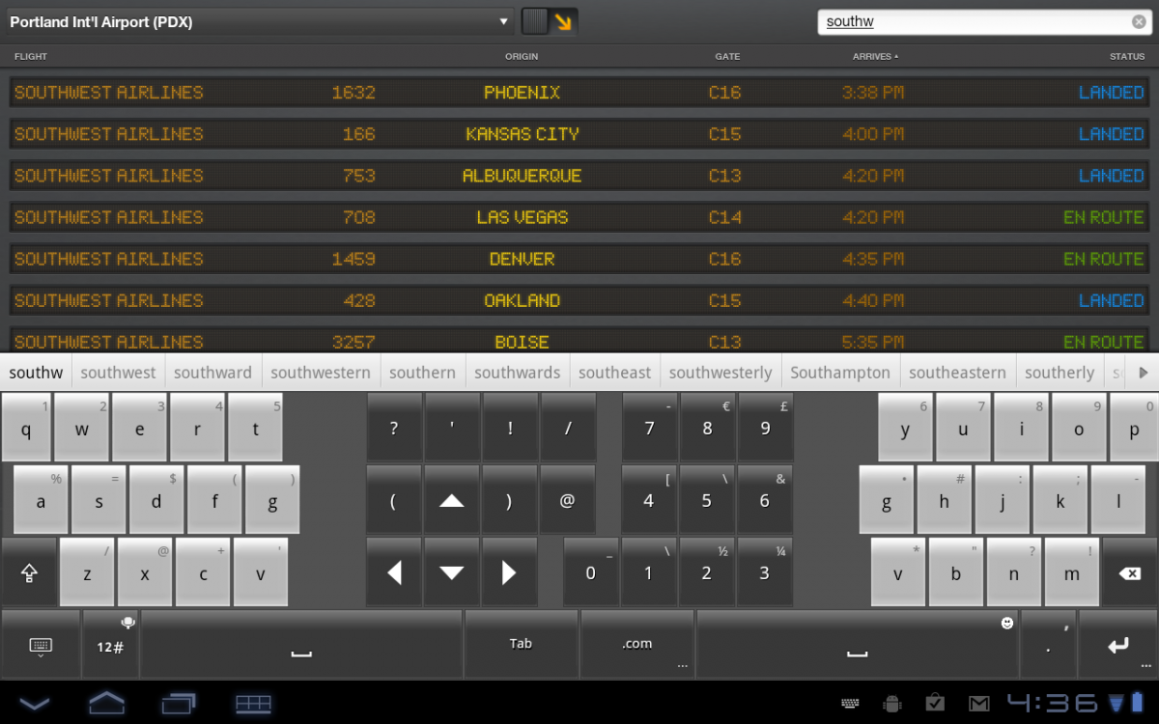Image resolution: width=1159 pixels, height=724 pixels.
Task: Select the Southwest Airlines 1632 Phoenix flight row
Action: click(579, 93)
